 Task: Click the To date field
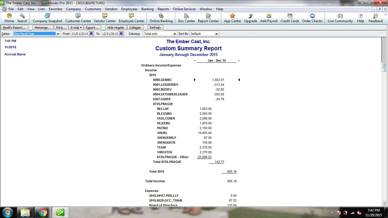pyautogui.click(x=110, y=34)
